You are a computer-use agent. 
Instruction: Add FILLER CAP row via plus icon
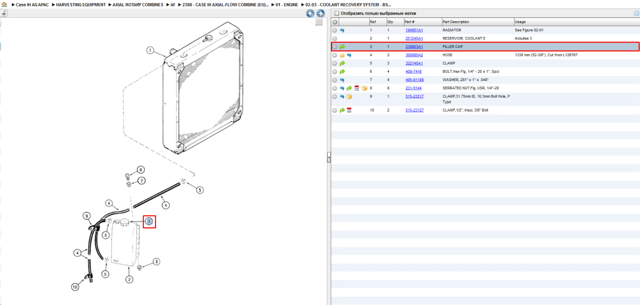click(x=335, y=47)
